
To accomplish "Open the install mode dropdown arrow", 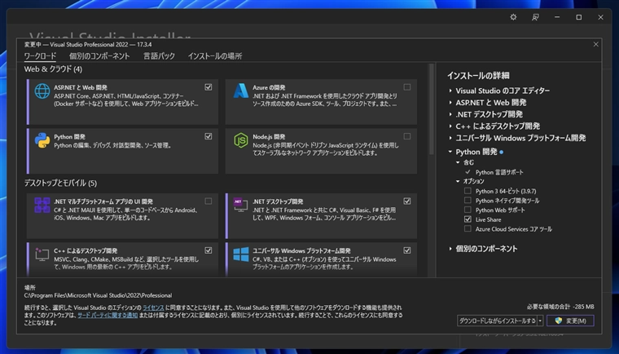I will (x=540, y=321).
